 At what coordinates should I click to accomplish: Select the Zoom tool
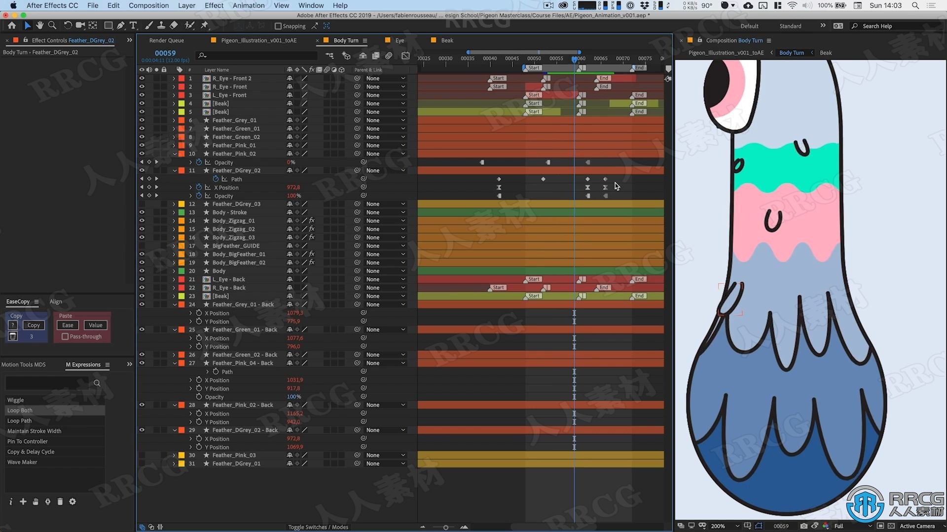pyautogui.click(x=52, y=25)
